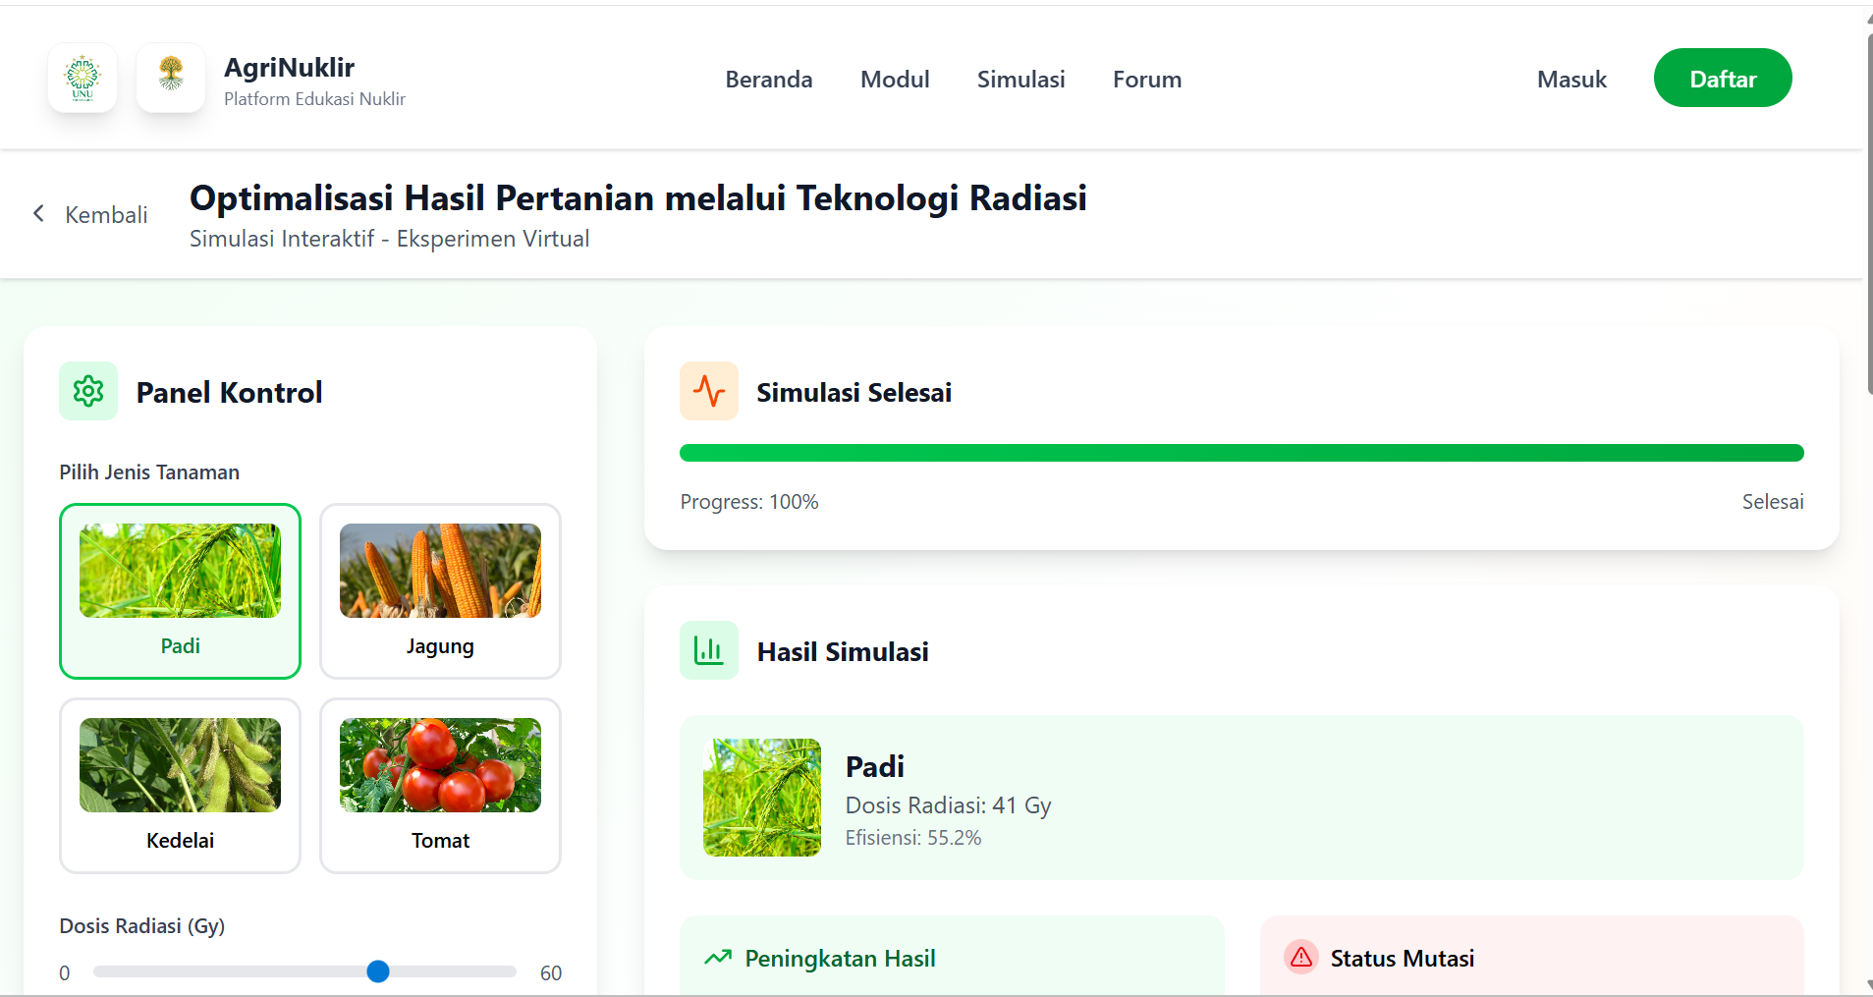
Task: Click the AgriNuklir tree logo icon
Action: [x=171, y=77]
